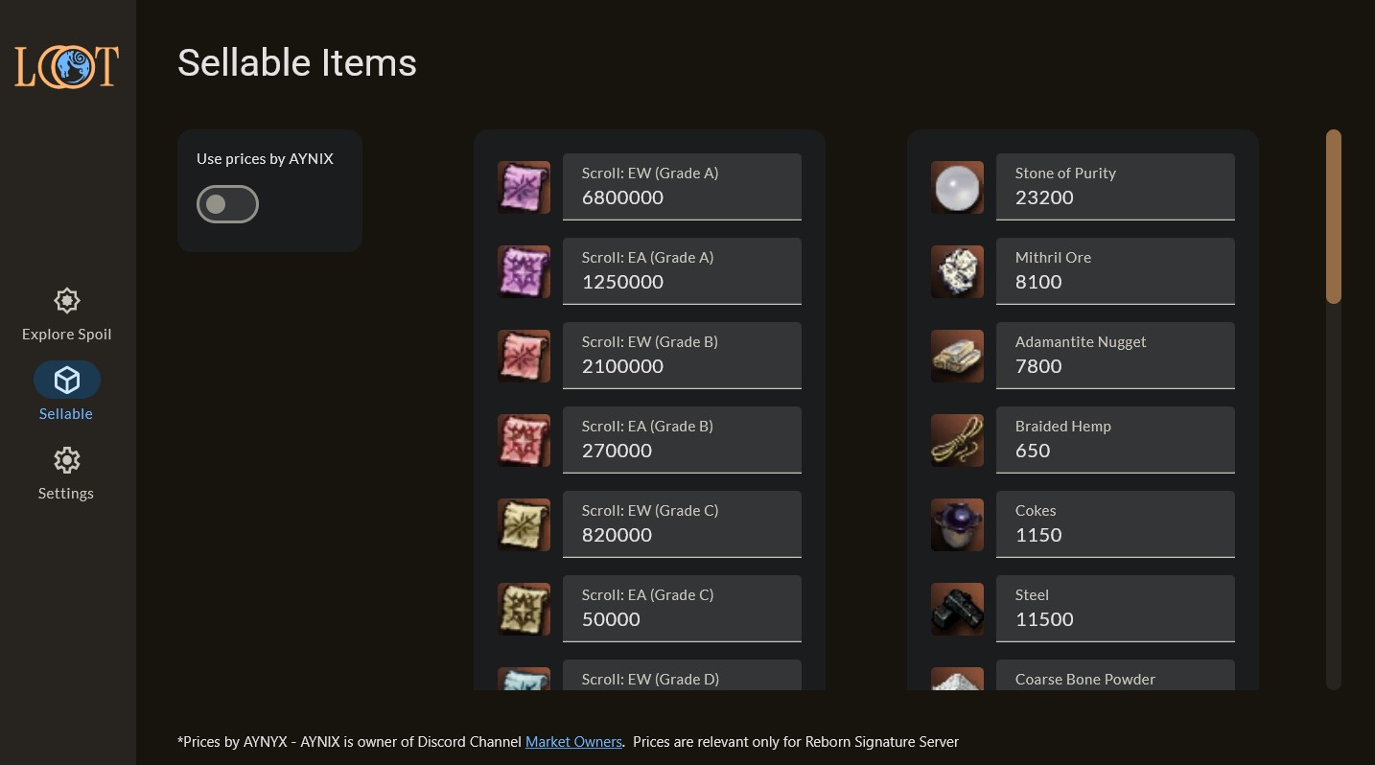This screenshot has width=1375, height=765.
Task: Click the vertical scrollbar thumb
Action: point(1333,216)
